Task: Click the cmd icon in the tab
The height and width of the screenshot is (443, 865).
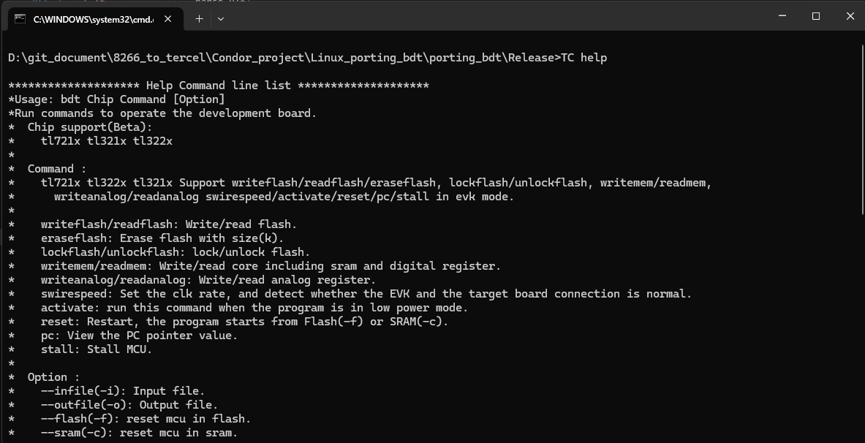Action: pyautogui.click(x=20, y=19)
